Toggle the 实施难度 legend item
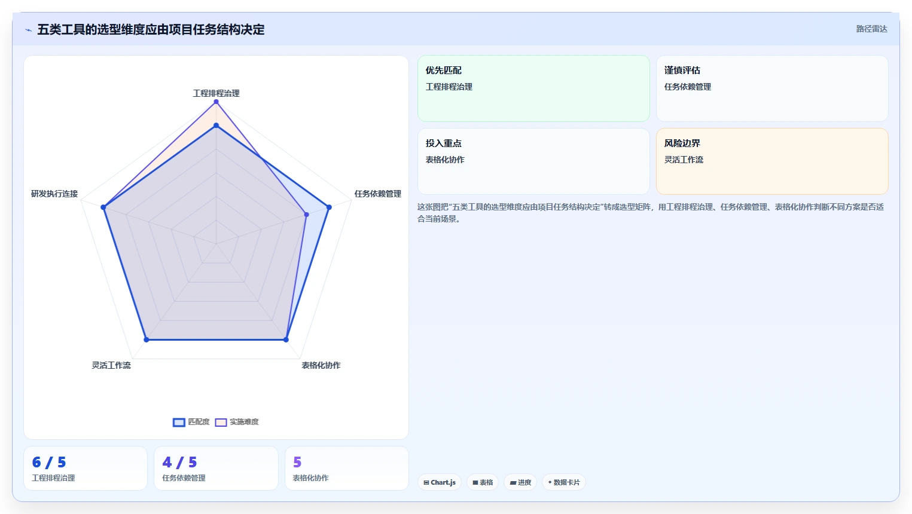 (x=237, y=422)
